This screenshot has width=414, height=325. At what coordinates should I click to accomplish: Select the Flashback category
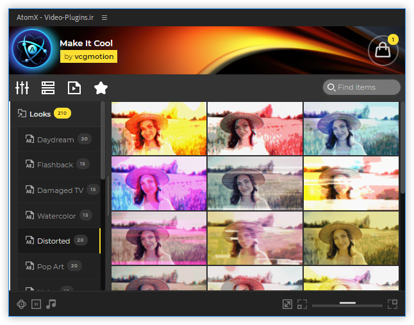(x=59, y=165)
